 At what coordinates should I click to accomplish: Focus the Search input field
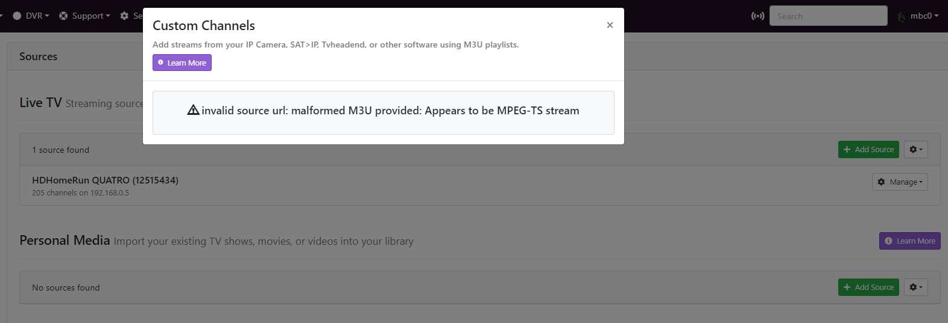click(x=828, y=16)
